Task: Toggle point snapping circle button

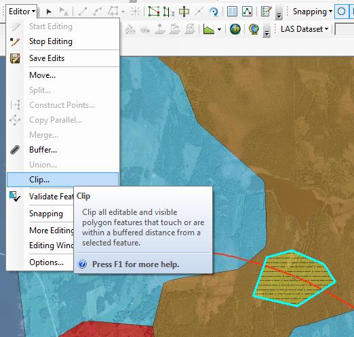Action: [x=341, y=12]
